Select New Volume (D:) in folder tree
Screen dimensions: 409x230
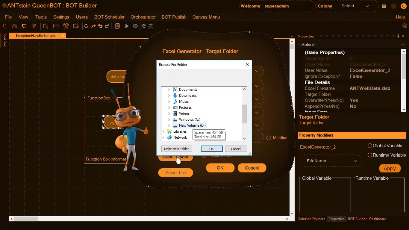click(x=192, y=125)
